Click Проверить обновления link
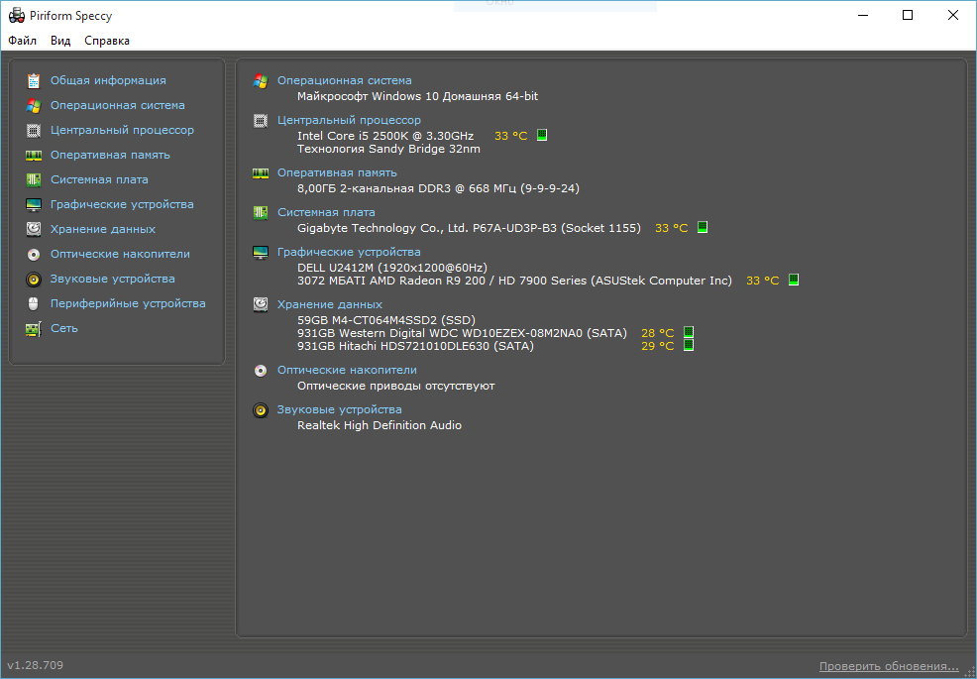 [x=889, y=666]
